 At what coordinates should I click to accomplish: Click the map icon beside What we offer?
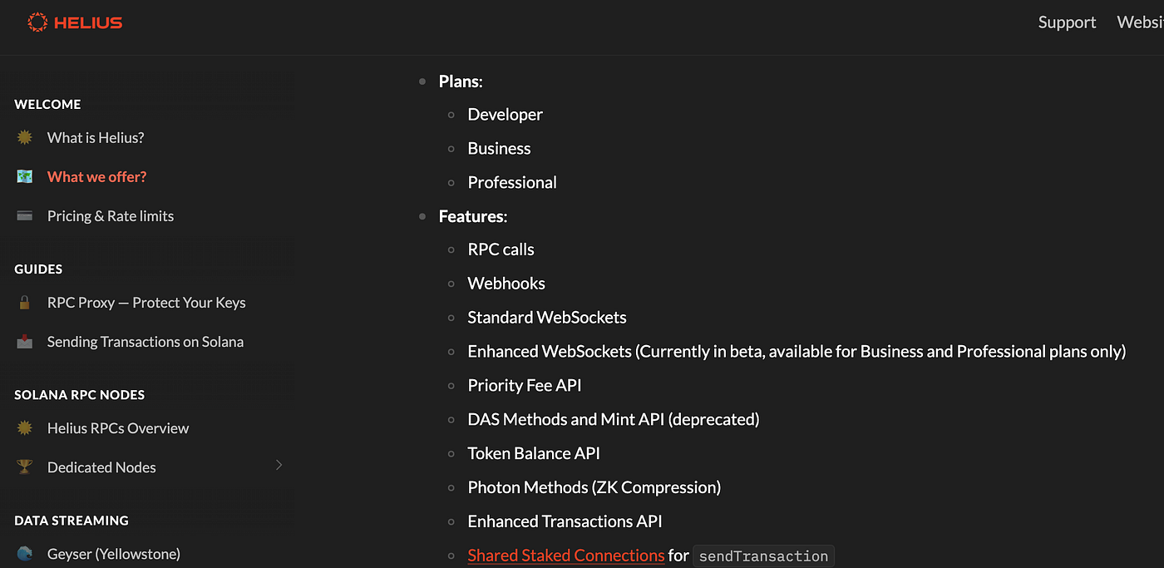click(x=25, y=176)
